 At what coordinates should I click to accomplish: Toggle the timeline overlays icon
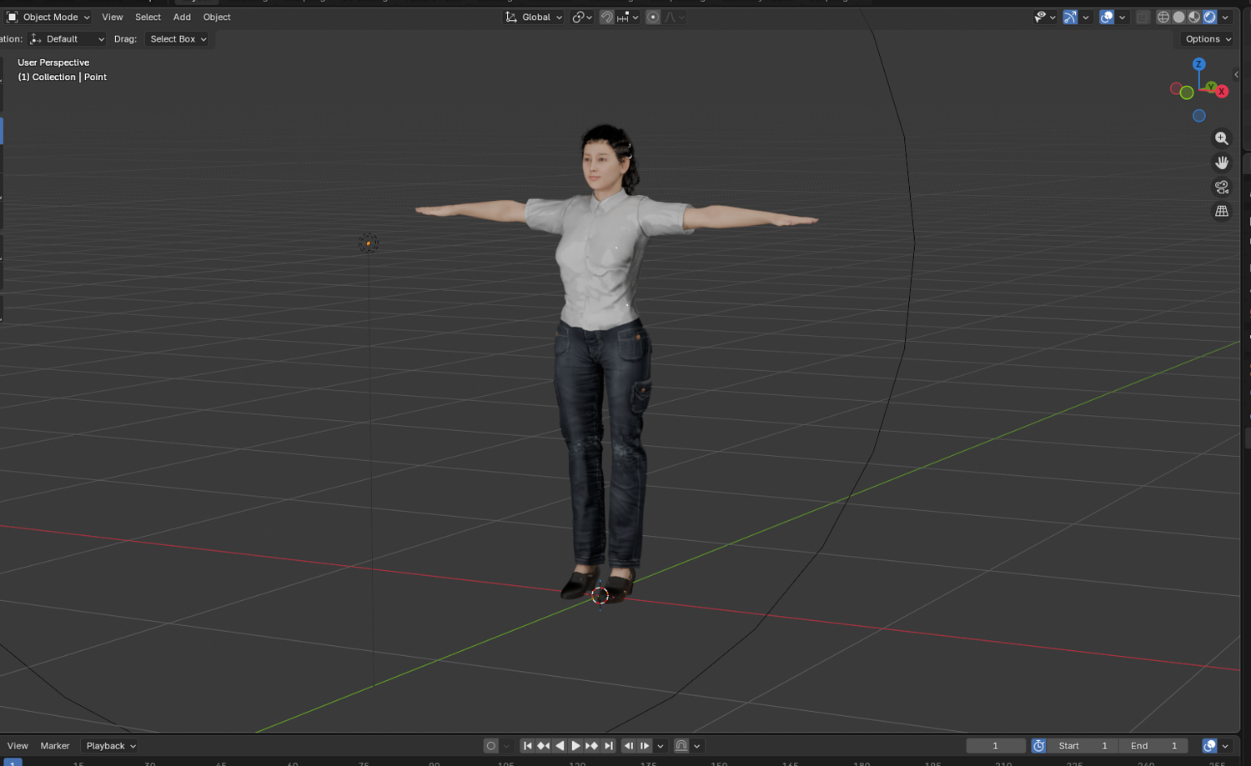[x=1209, y=746]
